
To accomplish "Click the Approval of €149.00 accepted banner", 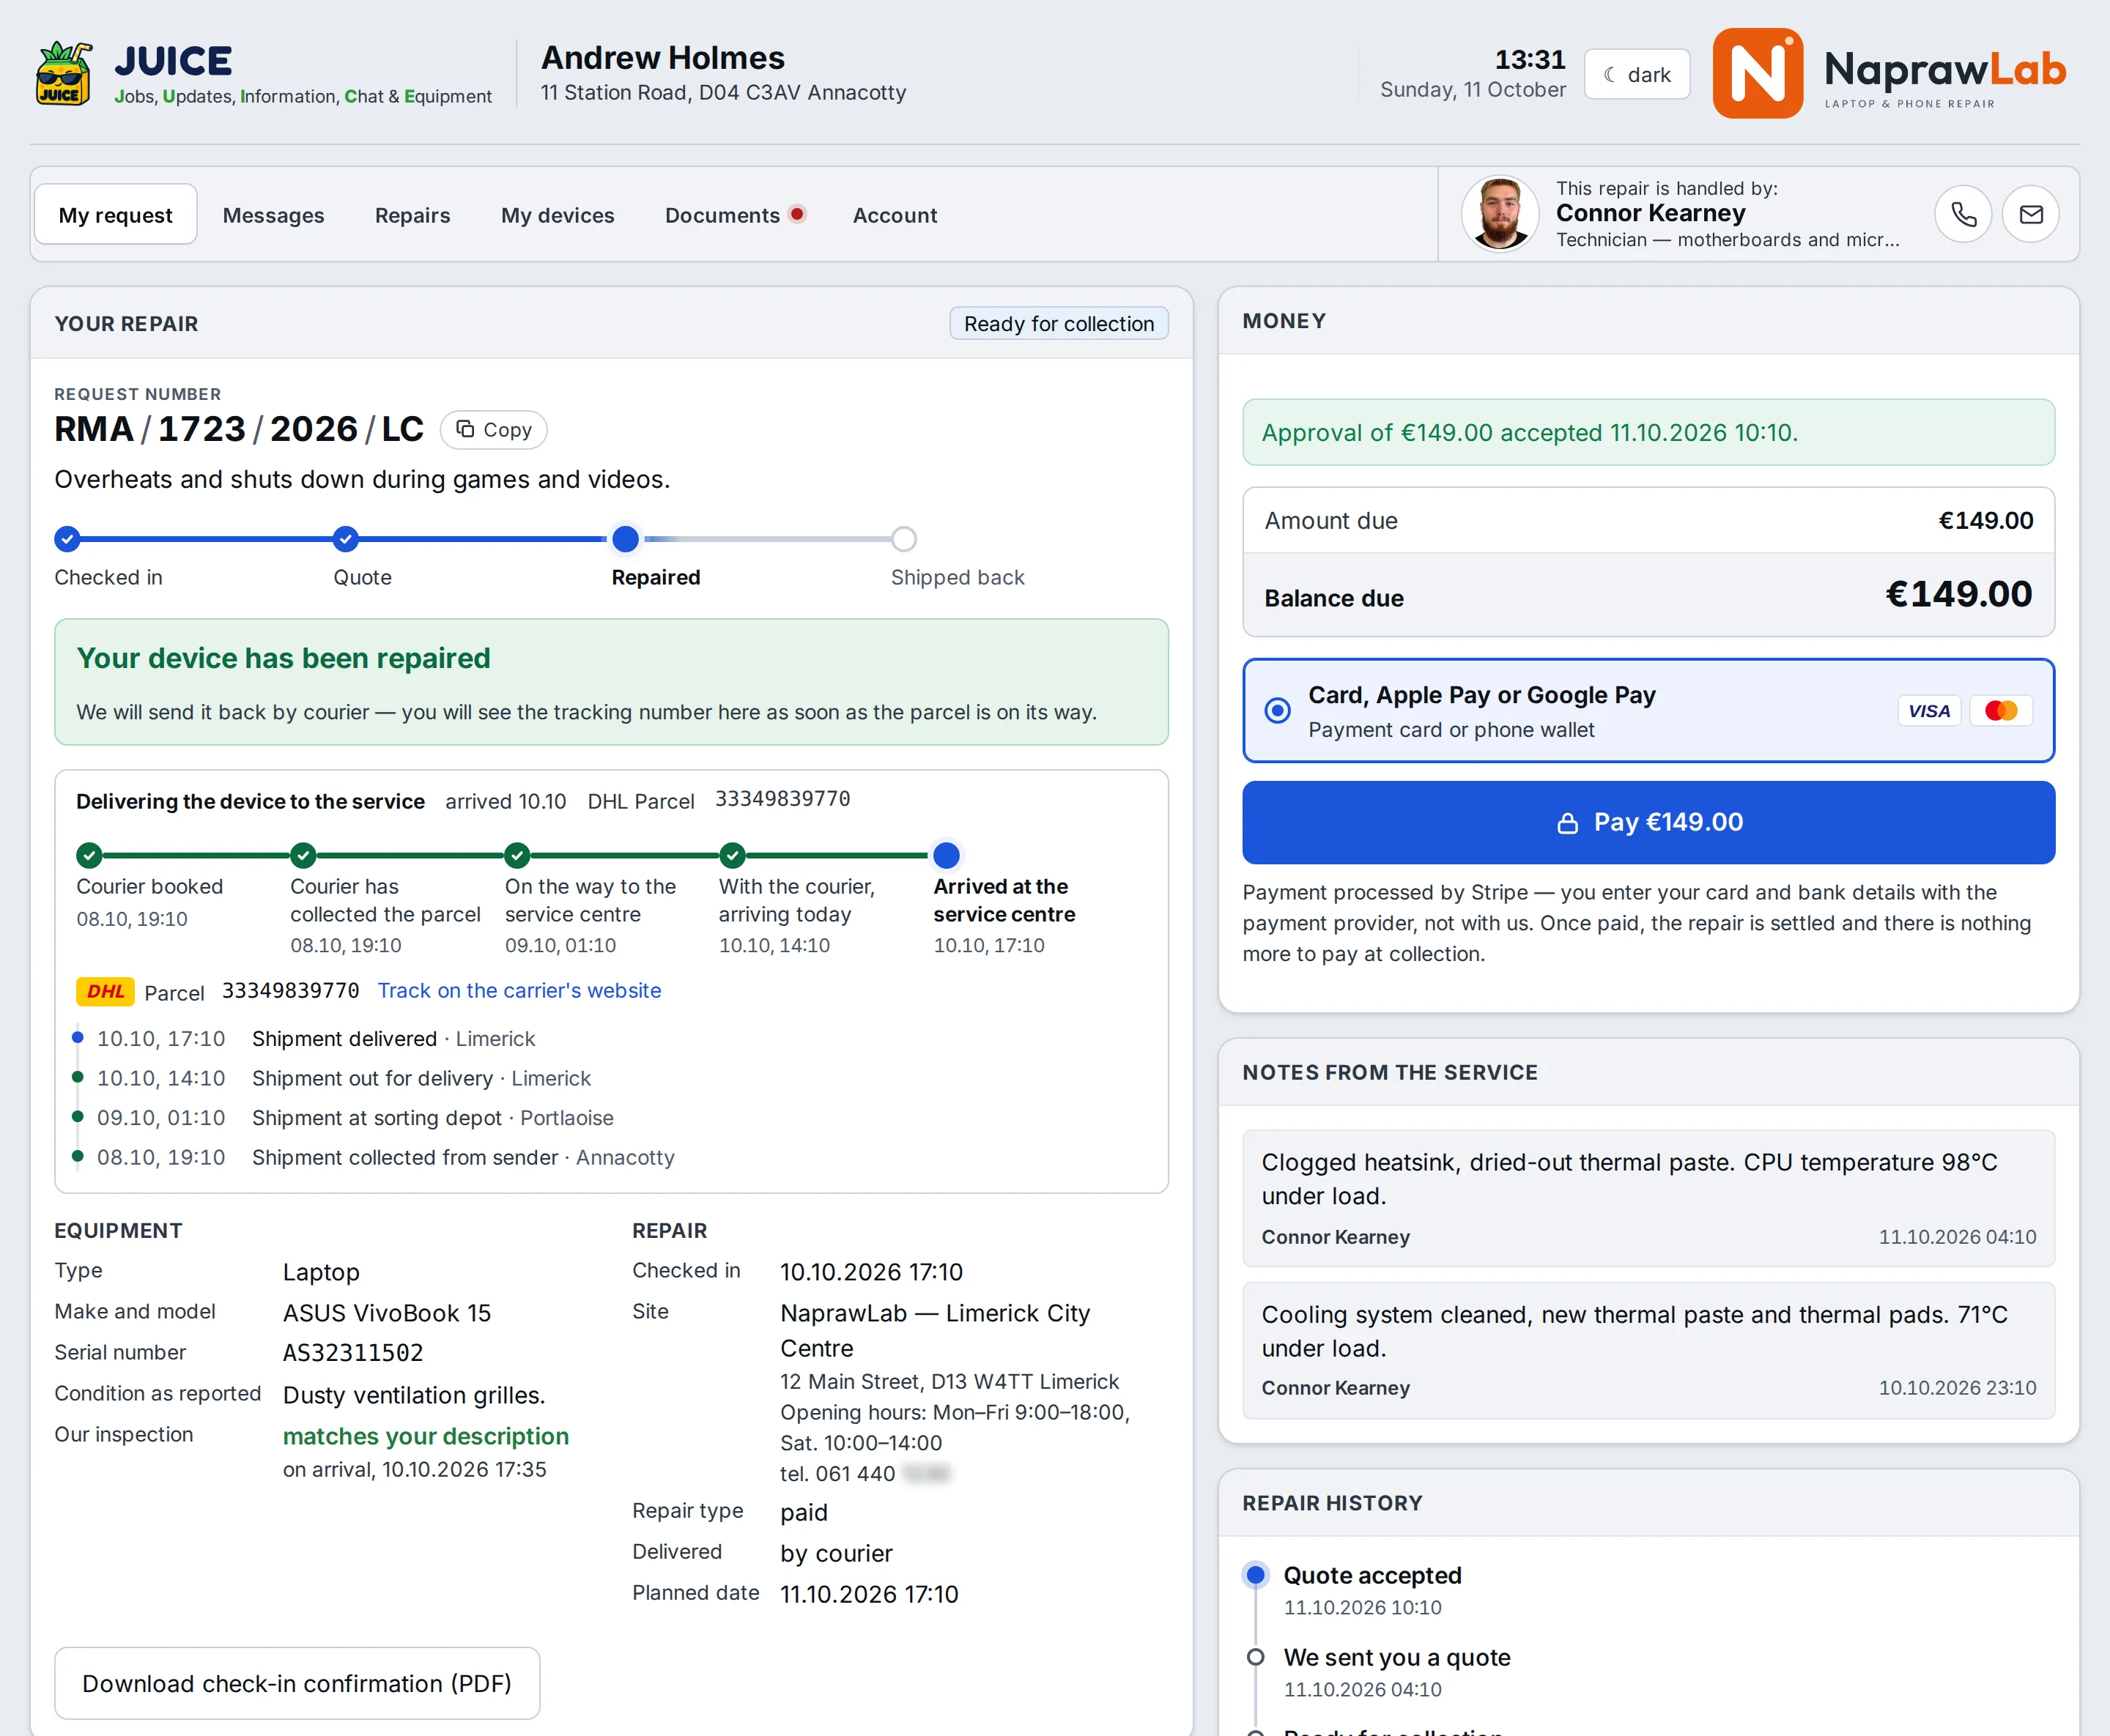I will 1648,432.
